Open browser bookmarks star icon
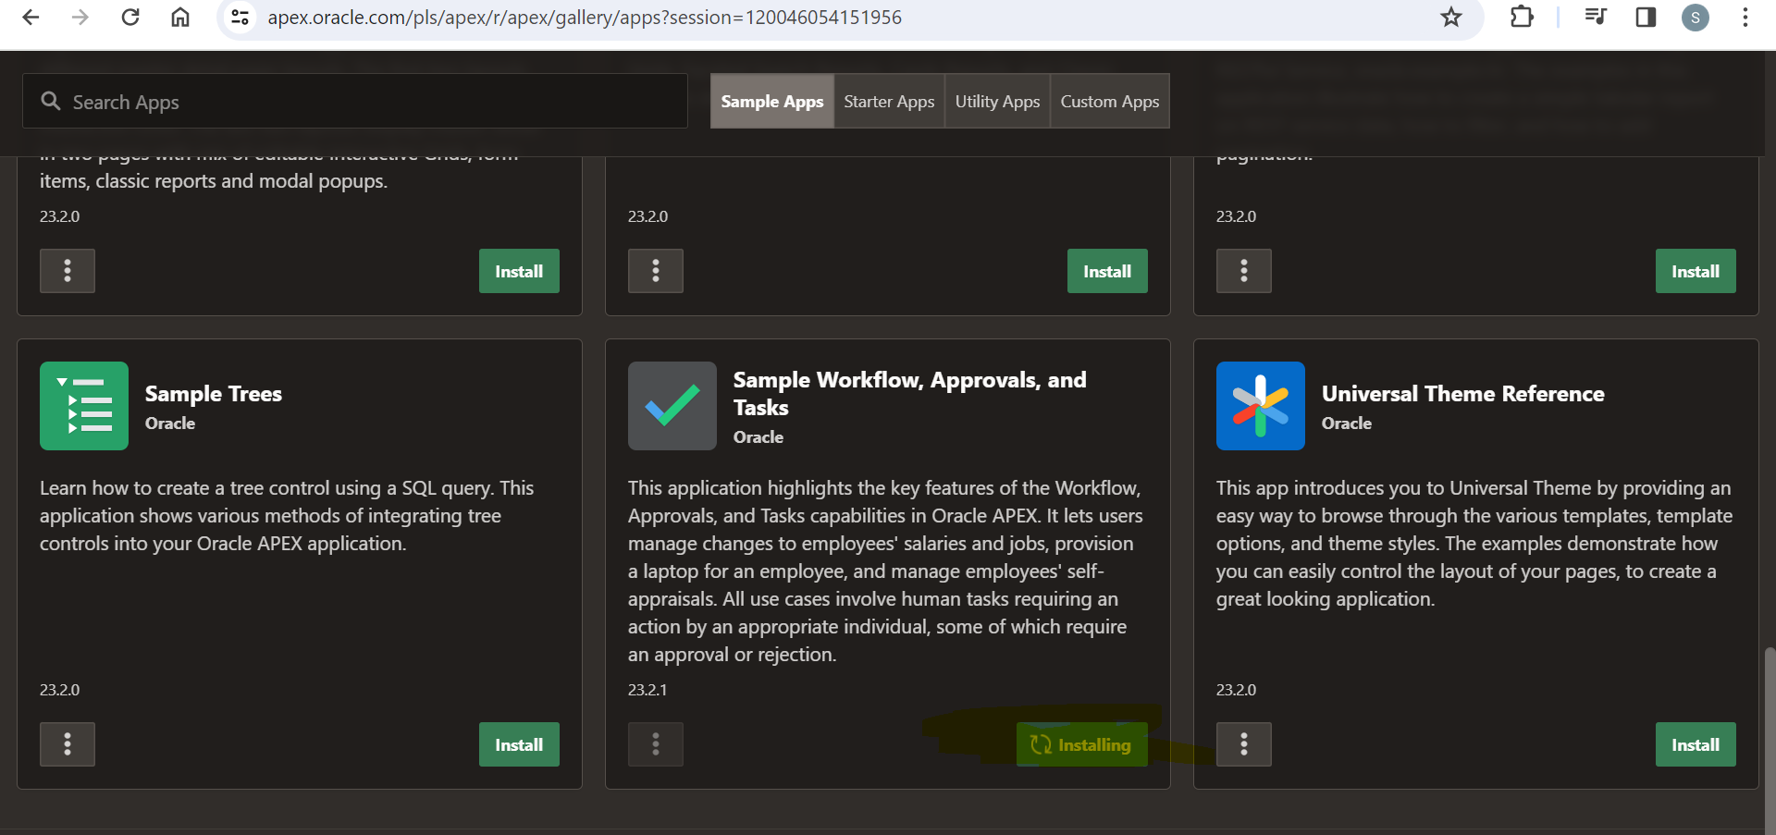 [1451, 18]
